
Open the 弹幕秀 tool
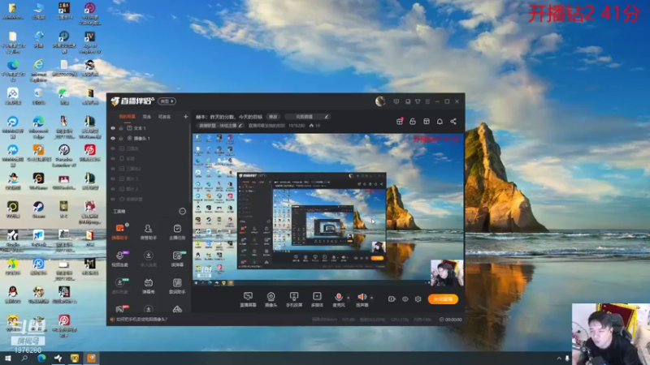148,286
